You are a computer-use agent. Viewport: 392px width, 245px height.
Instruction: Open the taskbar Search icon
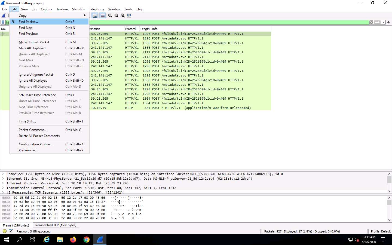click(x=20, y=240)
